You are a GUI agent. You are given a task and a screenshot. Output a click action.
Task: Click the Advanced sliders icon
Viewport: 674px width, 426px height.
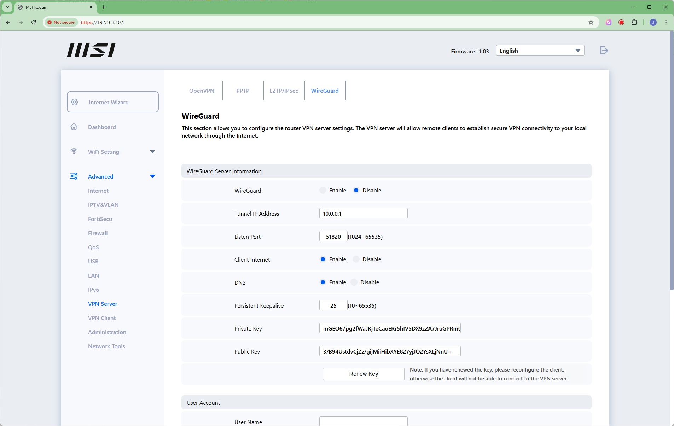74,176
